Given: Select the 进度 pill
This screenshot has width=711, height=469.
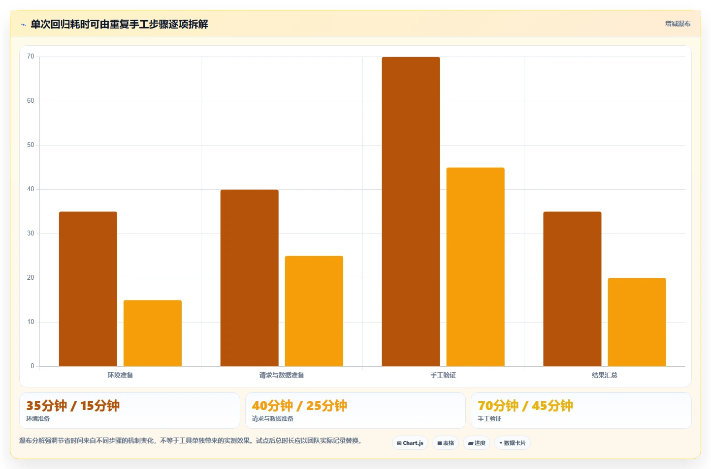Looking at the screenshot, I should (x=477, y=443).
